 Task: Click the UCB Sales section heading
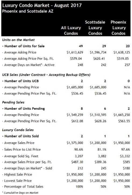46,75
